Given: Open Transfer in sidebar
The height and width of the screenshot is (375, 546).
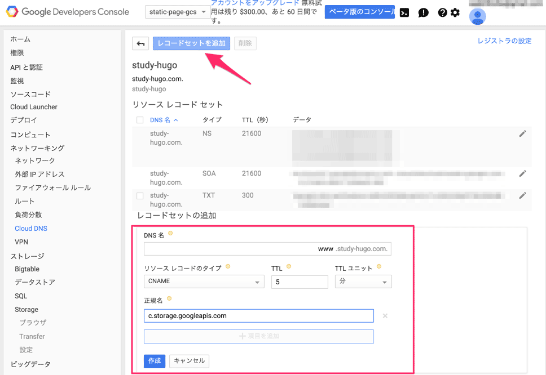Looking at the screenshot, I should [x=32, y=336].
